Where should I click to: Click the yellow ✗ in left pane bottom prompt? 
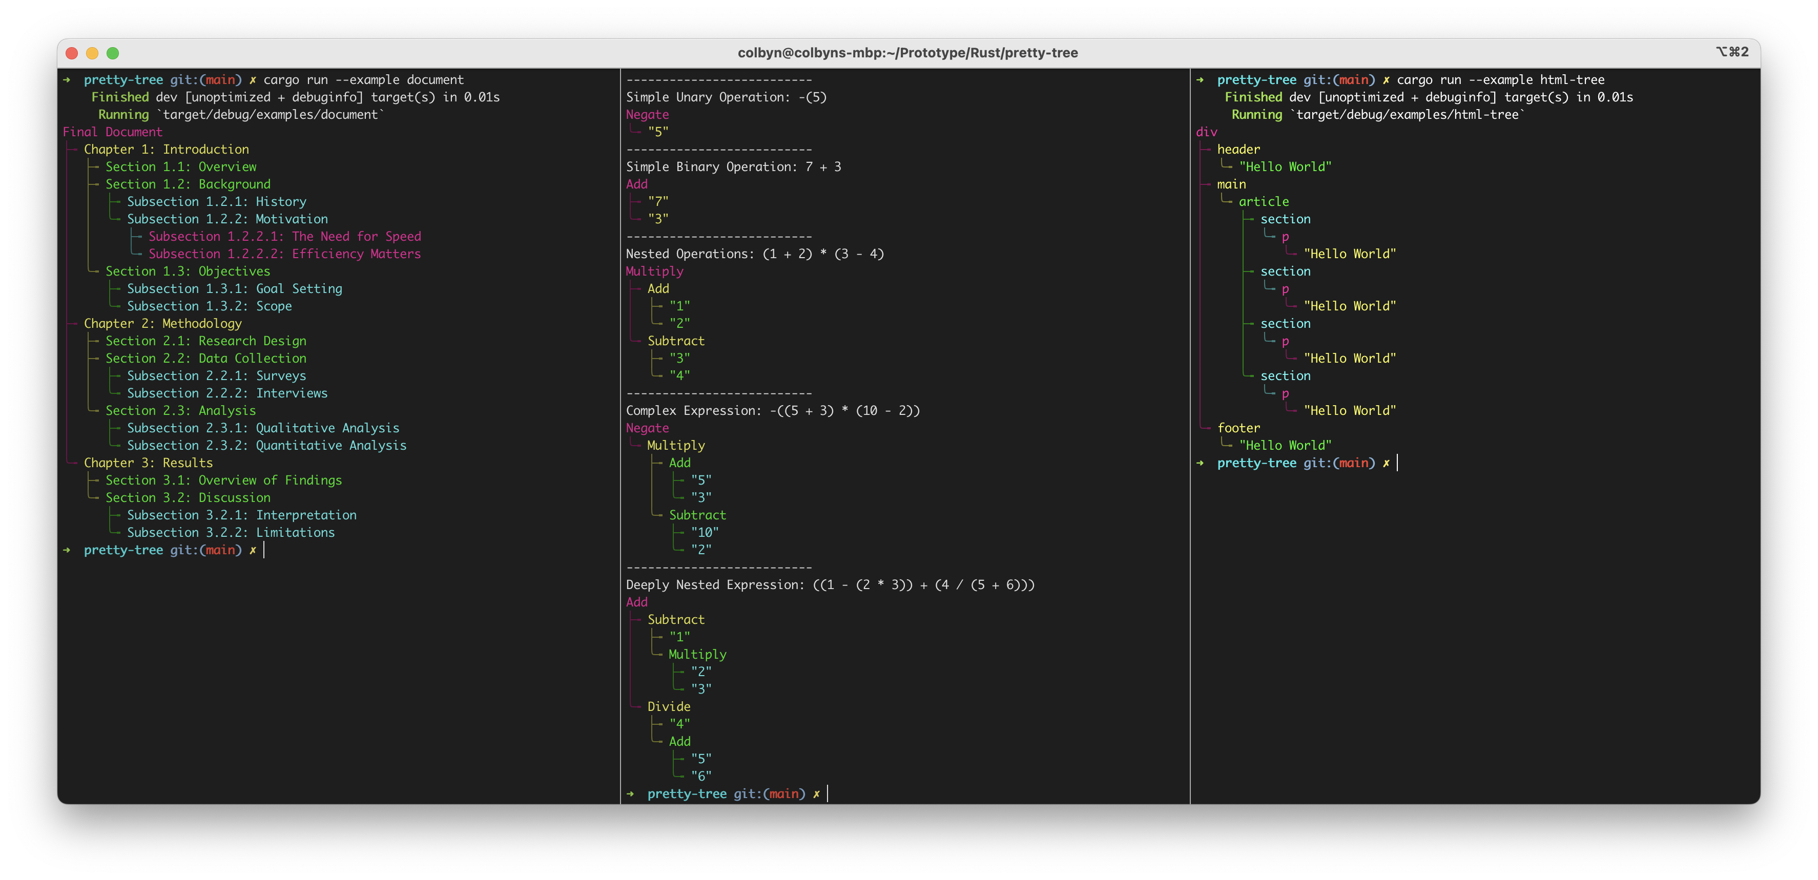pos(253,551)
